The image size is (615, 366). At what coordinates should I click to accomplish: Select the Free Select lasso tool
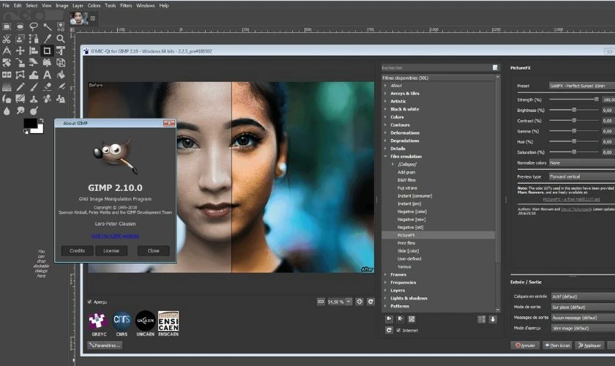coord(34,26)
